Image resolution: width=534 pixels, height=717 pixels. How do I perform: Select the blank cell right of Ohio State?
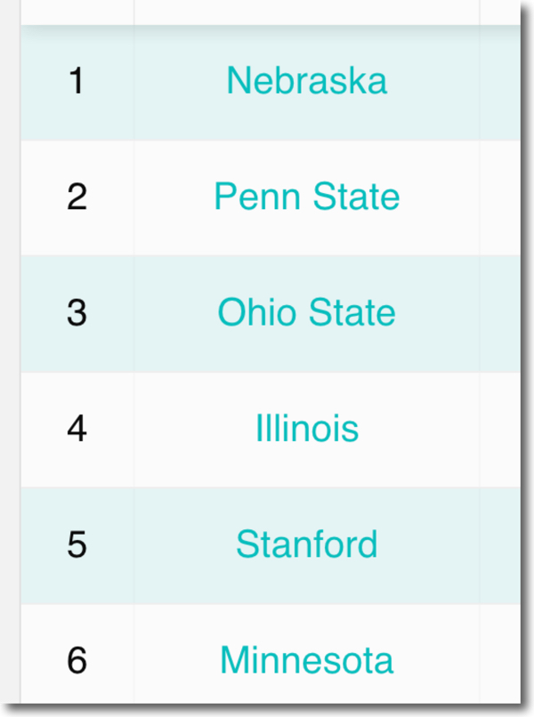coord(500,312)
